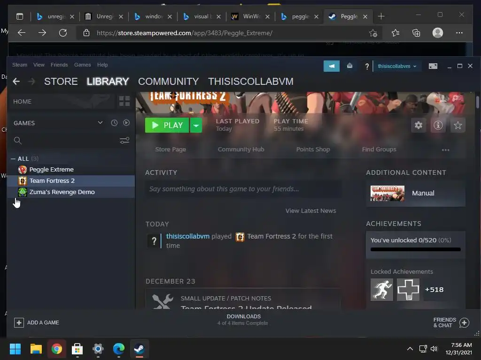481x360 pixels.
Task: Open the Find Groups link
Action: [379, 150]
